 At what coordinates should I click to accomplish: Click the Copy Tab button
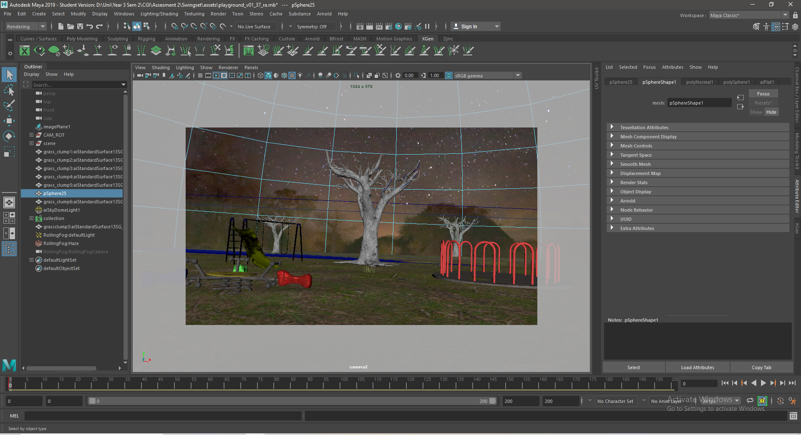(761, 367)
